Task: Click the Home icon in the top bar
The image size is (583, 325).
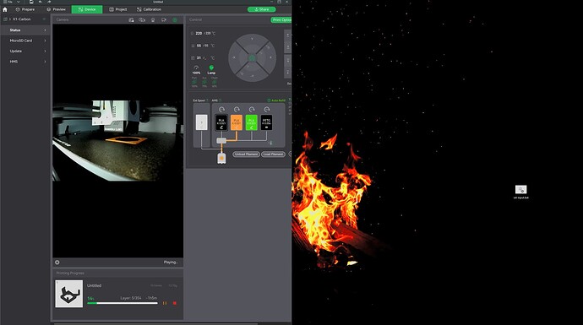Action: point(5,9)
